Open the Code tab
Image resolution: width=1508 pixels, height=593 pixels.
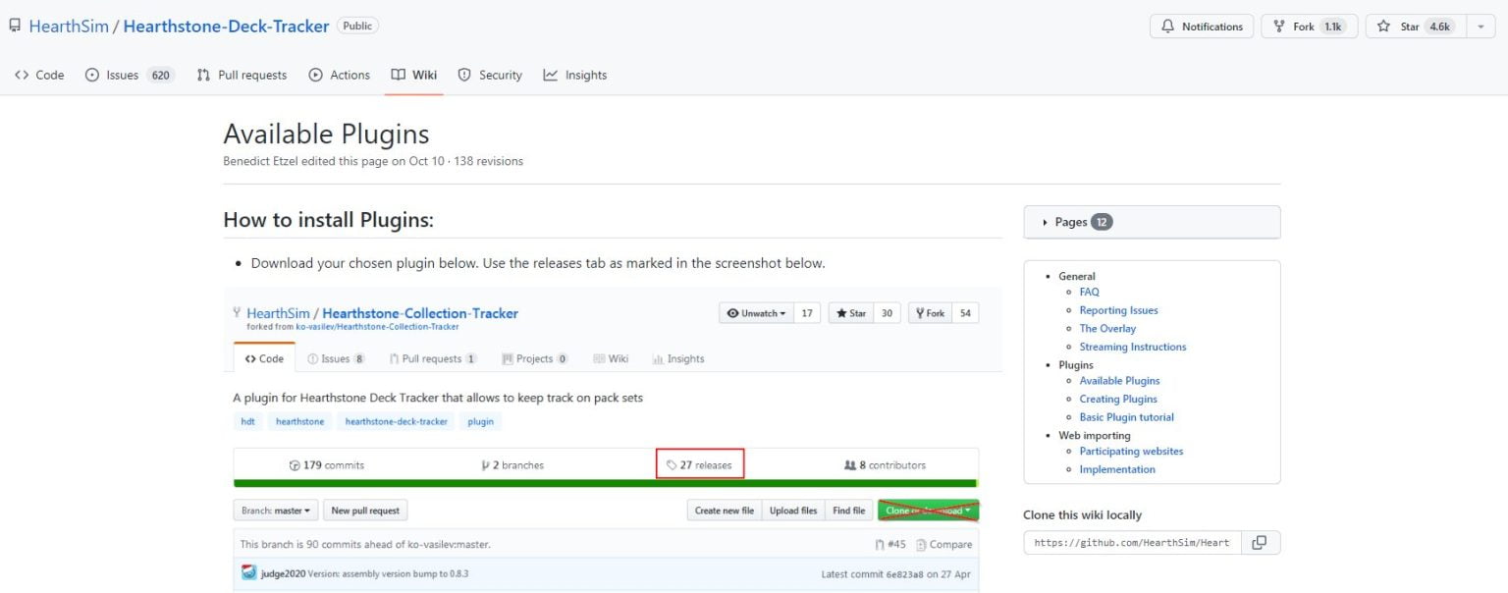point(40,75)
